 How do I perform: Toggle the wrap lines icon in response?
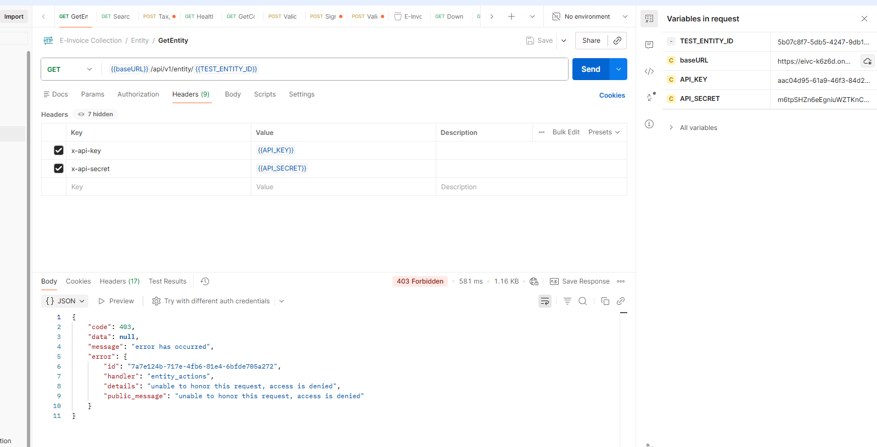pos(545,301)
